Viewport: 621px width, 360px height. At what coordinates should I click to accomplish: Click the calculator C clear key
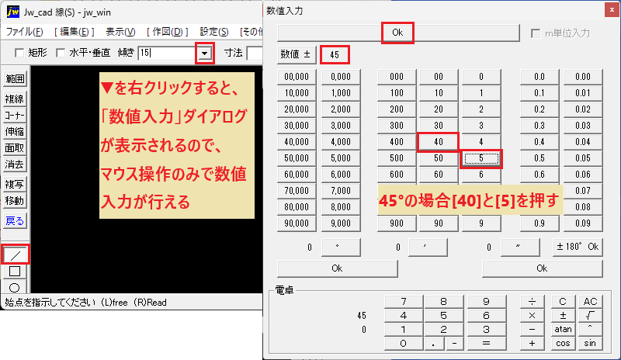pos(563,302)
